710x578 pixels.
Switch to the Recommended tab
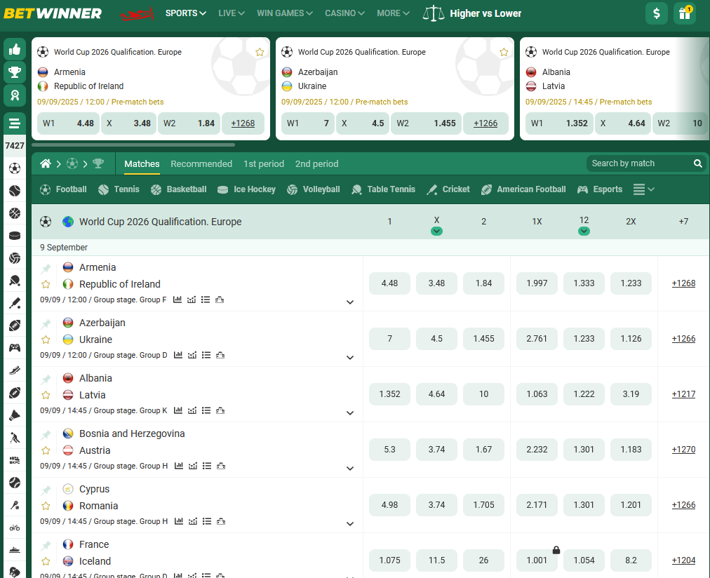tap(201, 163)
